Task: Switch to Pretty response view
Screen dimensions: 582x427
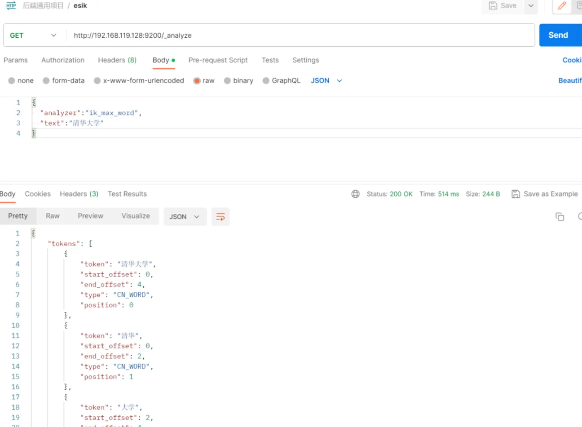Action: tap(18, 216)
